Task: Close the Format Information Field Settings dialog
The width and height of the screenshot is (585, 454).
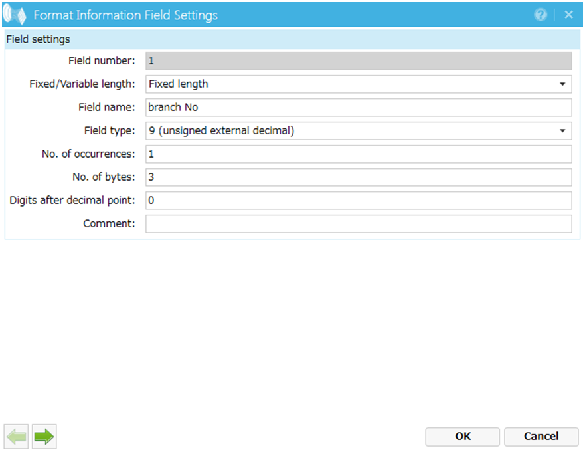Action: (569, 15)
